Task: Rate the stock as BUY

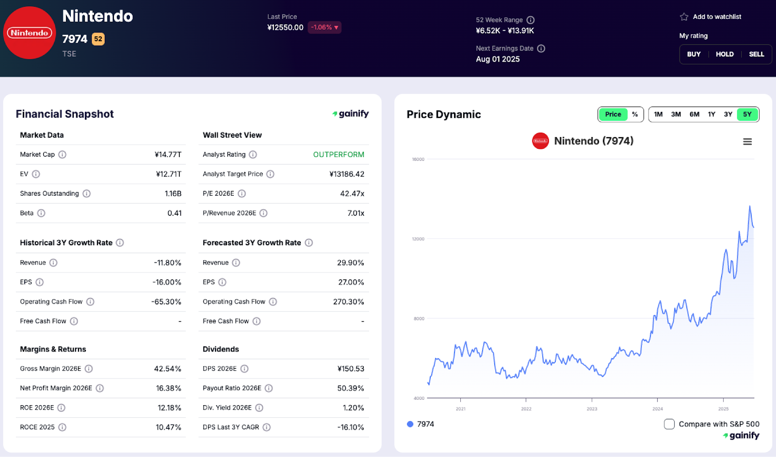Action: 694,54
